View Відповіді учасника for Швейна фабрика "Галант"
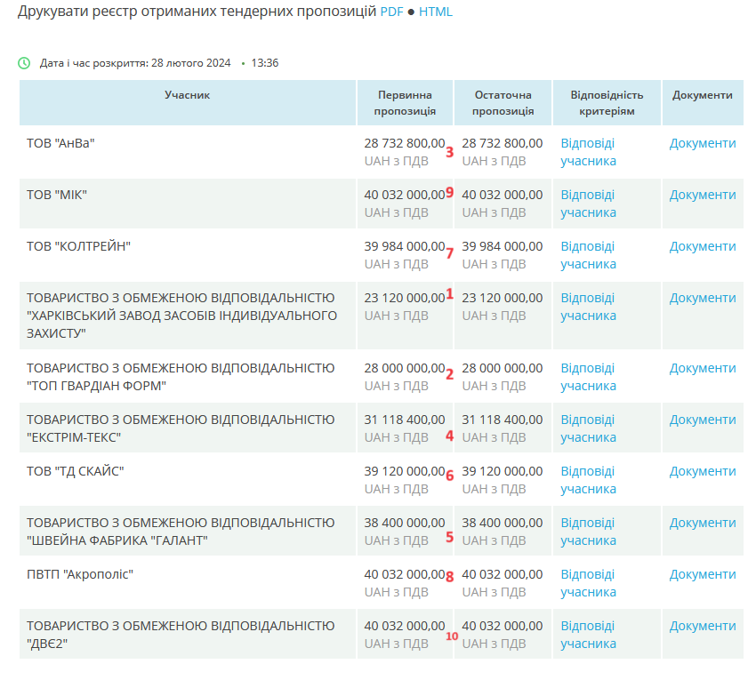 [x=588, y=532]
